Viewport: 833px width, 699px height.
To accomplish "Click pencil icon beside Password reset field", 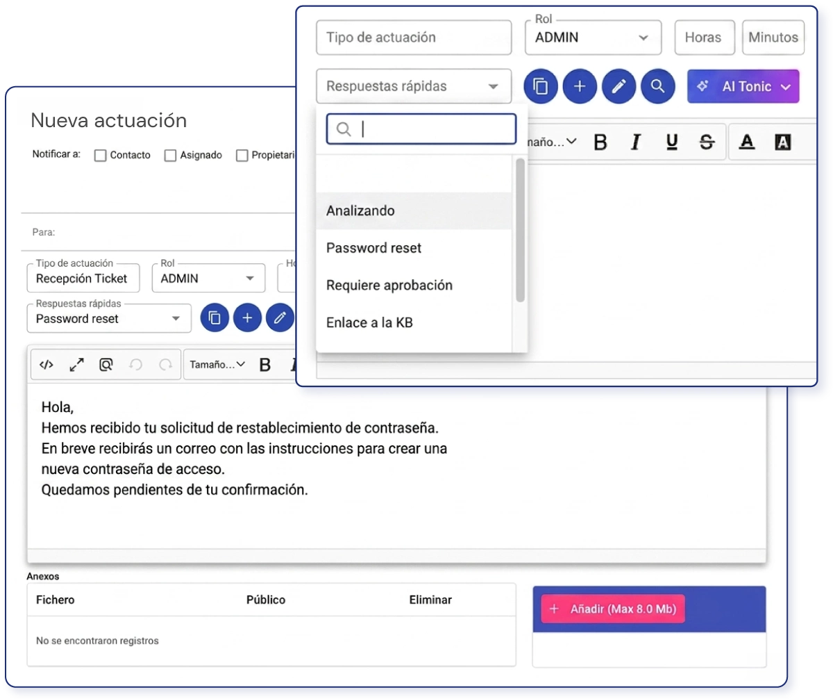I will (280, 318).
